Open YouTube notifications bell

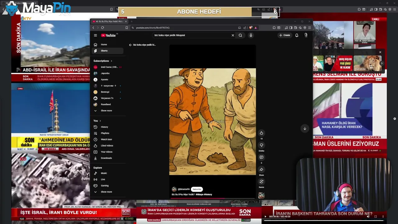pyautogui.click(x=297, y=35)
